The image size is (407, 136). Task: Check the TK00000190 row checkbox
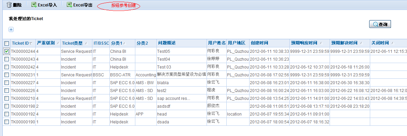pos(7,122)
